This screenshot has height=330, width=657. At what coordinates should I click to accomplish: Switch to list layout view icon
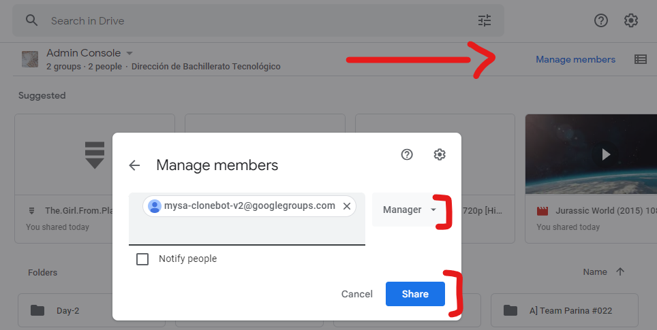(640, 59)
